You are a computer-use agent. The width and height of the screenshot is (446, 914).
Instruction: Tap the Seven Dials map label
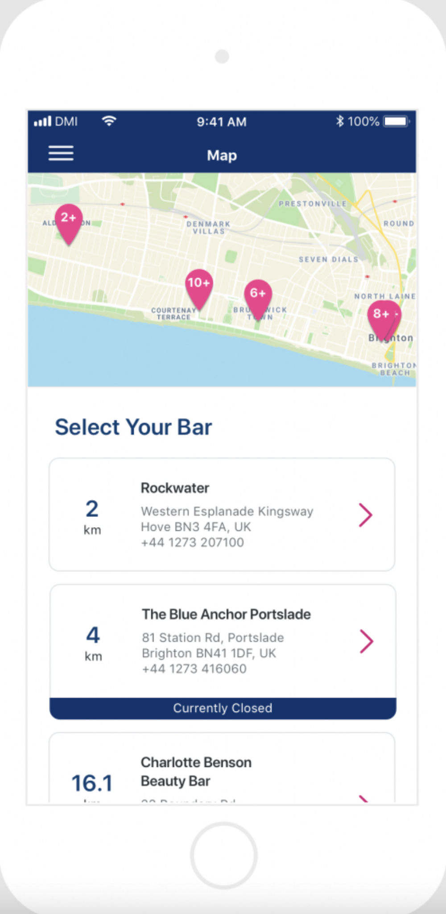(328, 259)
